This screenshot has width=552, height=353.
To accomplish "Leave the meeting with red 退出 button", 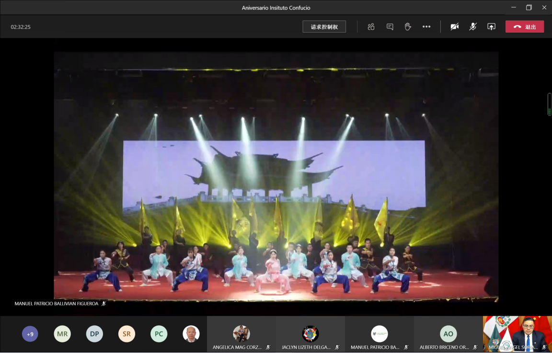I will 524,27.
